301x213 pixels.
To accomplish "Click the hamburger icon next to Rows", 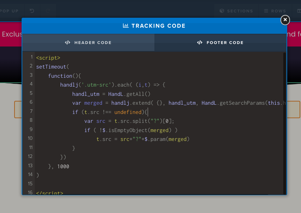I will (266, 11).
